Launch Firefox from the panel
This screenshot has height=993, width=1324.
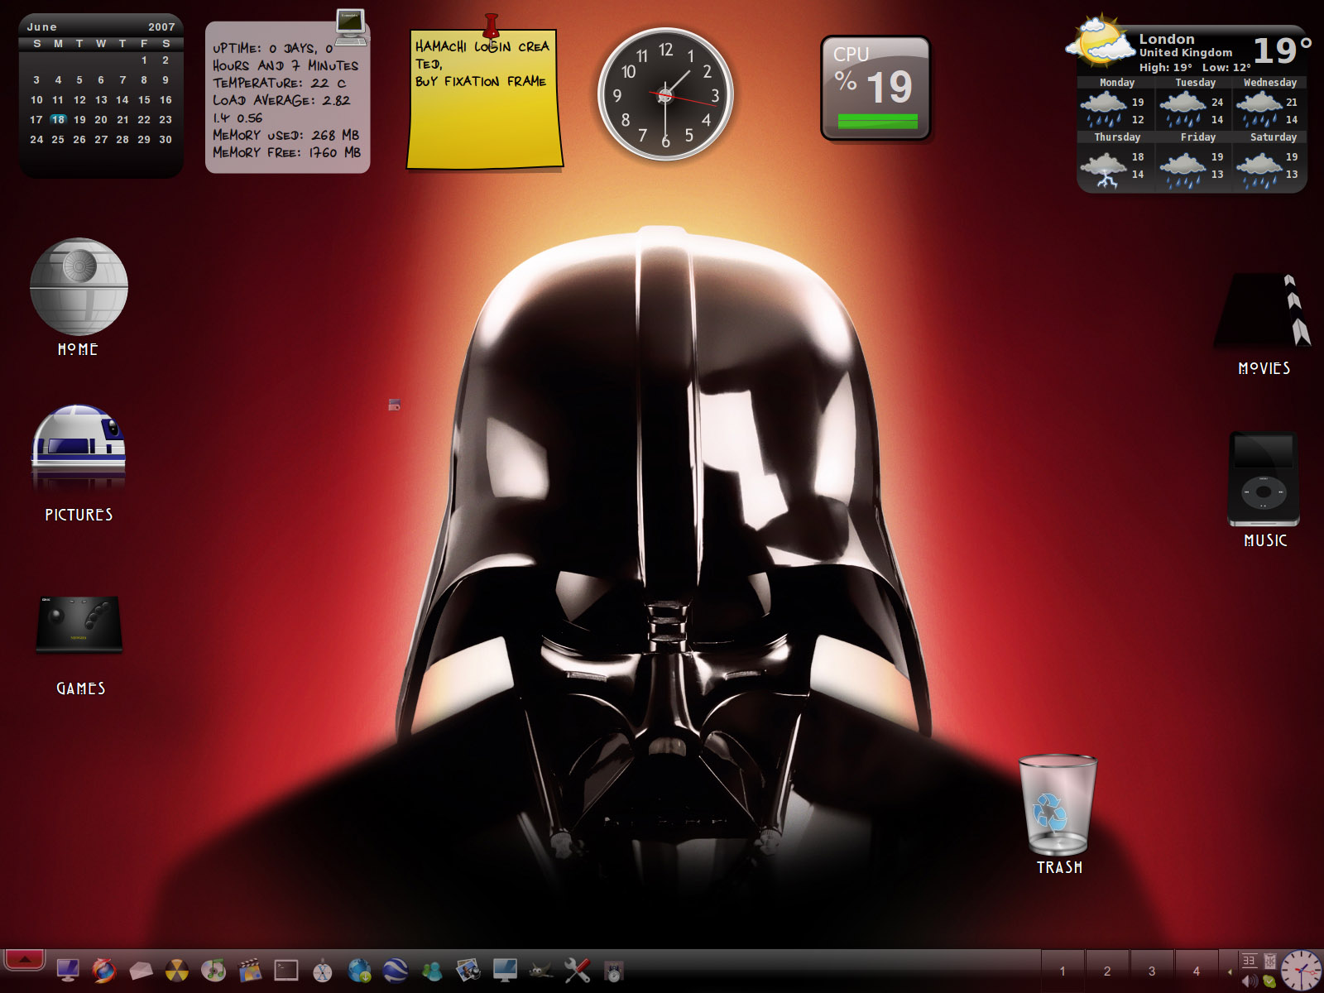click(x=104, y=970)
